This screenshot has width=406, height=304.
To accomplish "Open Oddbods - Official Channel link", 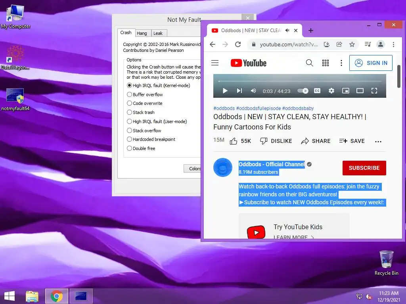I will (272, 164).
